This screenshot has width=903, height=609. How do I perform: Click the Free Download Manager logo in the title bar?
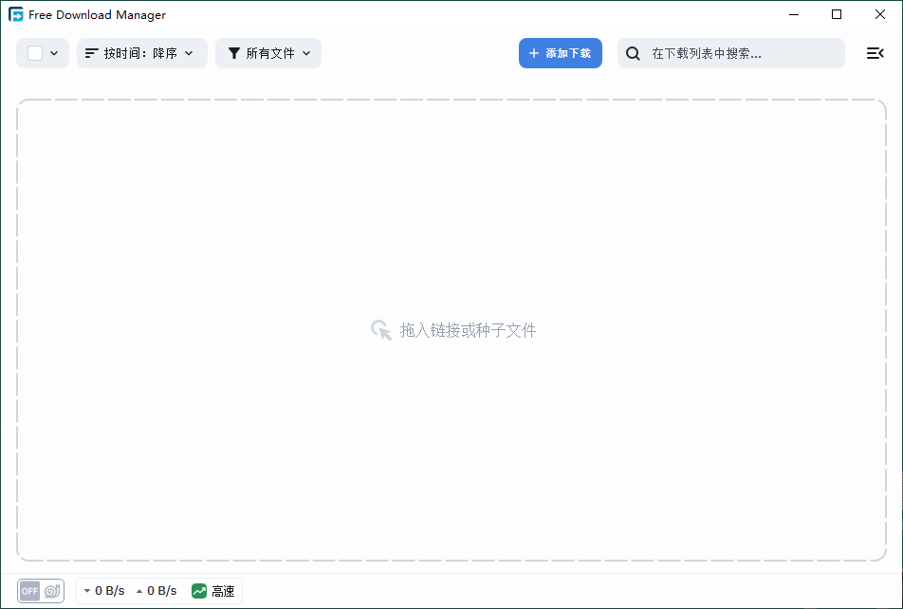point(16,14)
